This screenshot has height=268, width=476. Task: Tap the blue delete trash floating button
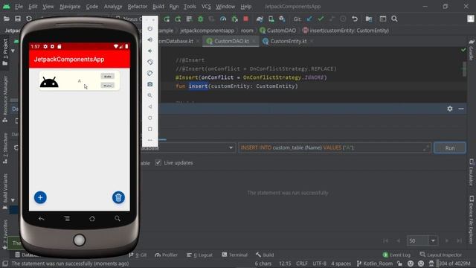pyautogui.click(x=118, y=197)
